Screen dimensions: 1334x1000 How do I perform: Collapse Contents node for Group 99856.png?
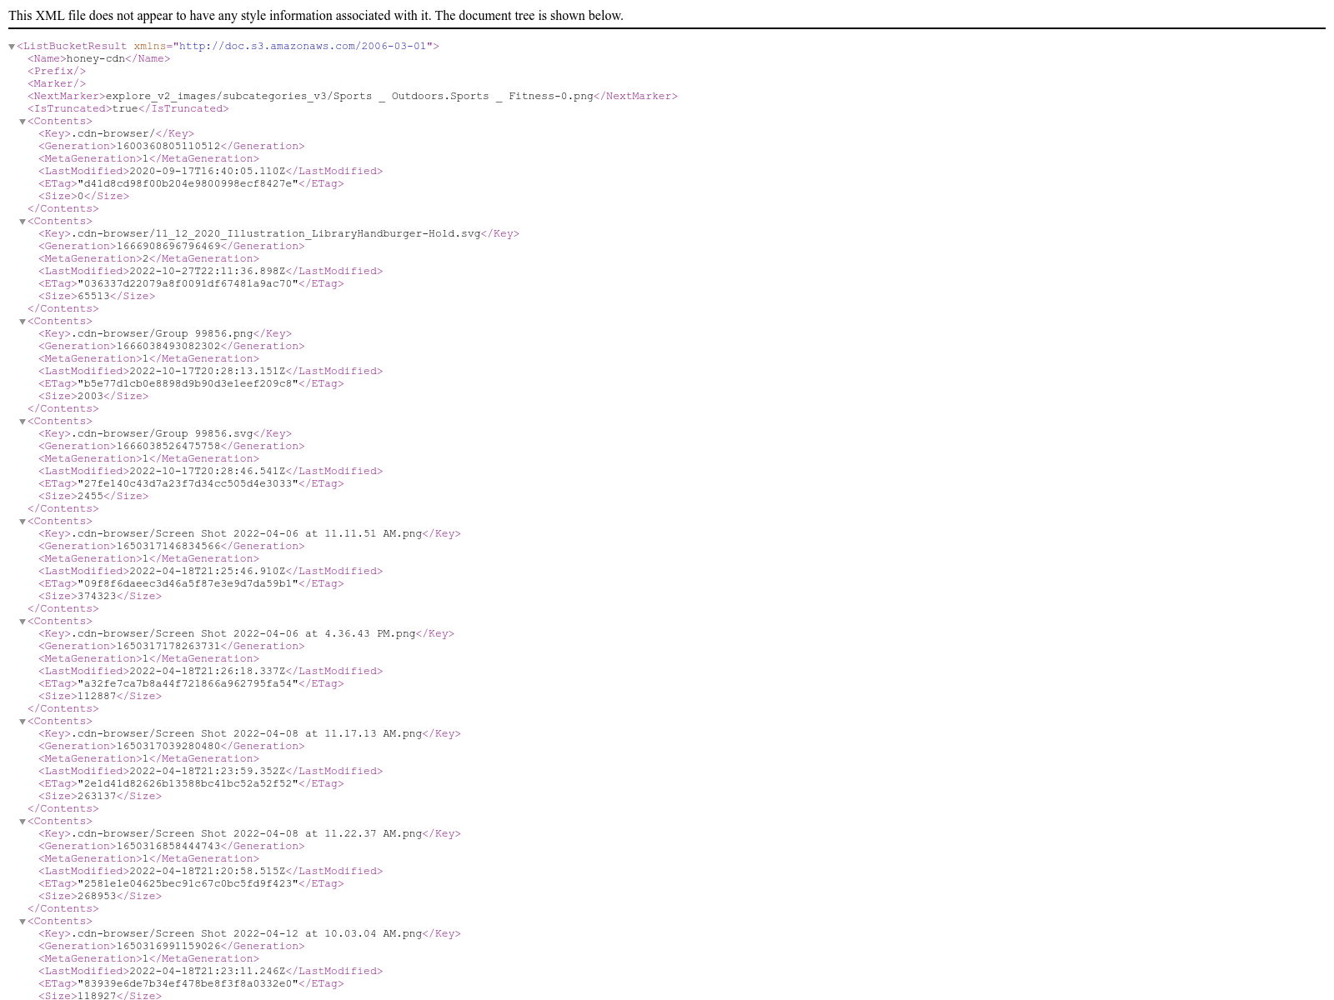pyautogui.click(x=23, y=322)
